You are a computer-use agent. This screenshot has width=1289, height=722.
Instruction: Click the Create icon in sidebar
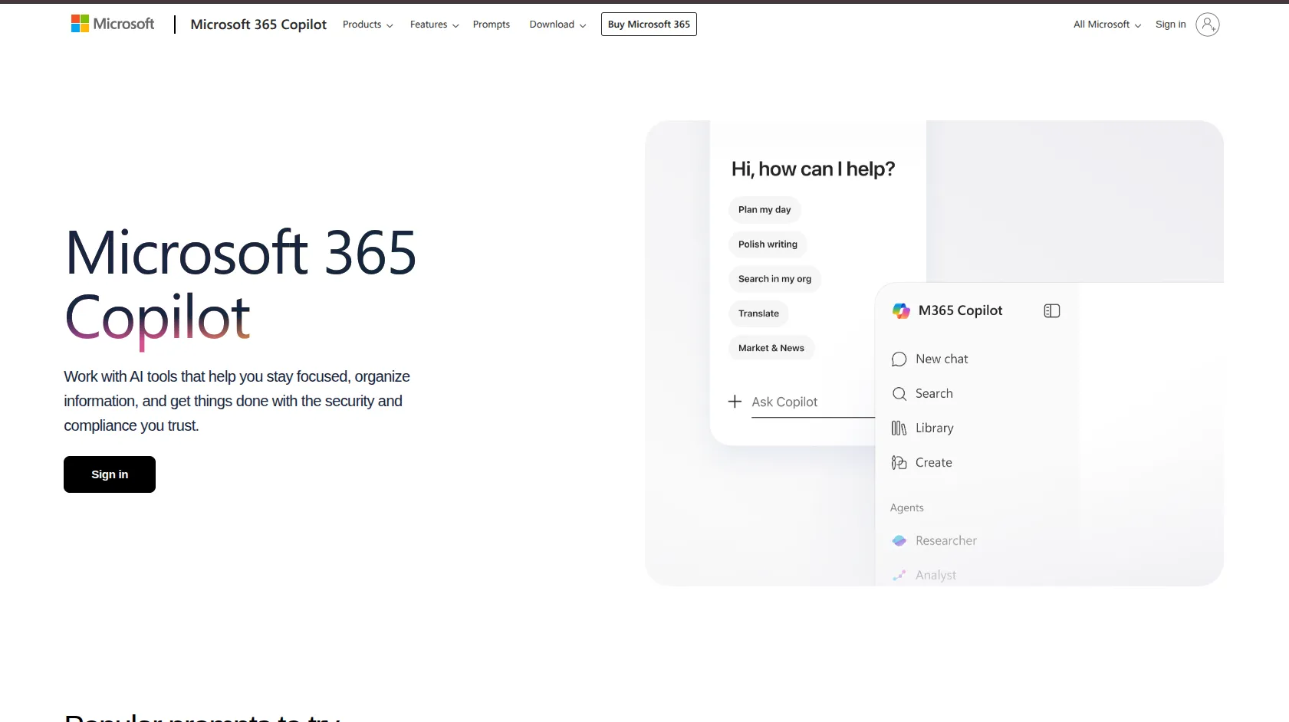tap(899, 463)
